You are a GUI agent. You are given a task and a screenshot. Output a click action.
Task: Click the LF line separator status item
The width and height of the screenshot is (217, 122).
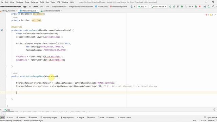pos(199,121)
